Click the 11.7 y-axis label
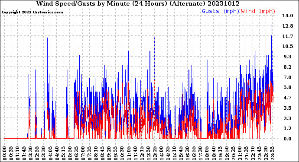The height and width of the screenshot is (162, 299). [x=288, y=36]
